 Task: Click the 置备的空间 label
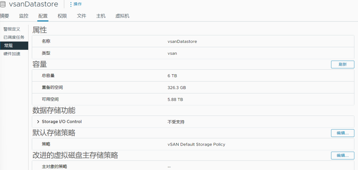(52, 87)
